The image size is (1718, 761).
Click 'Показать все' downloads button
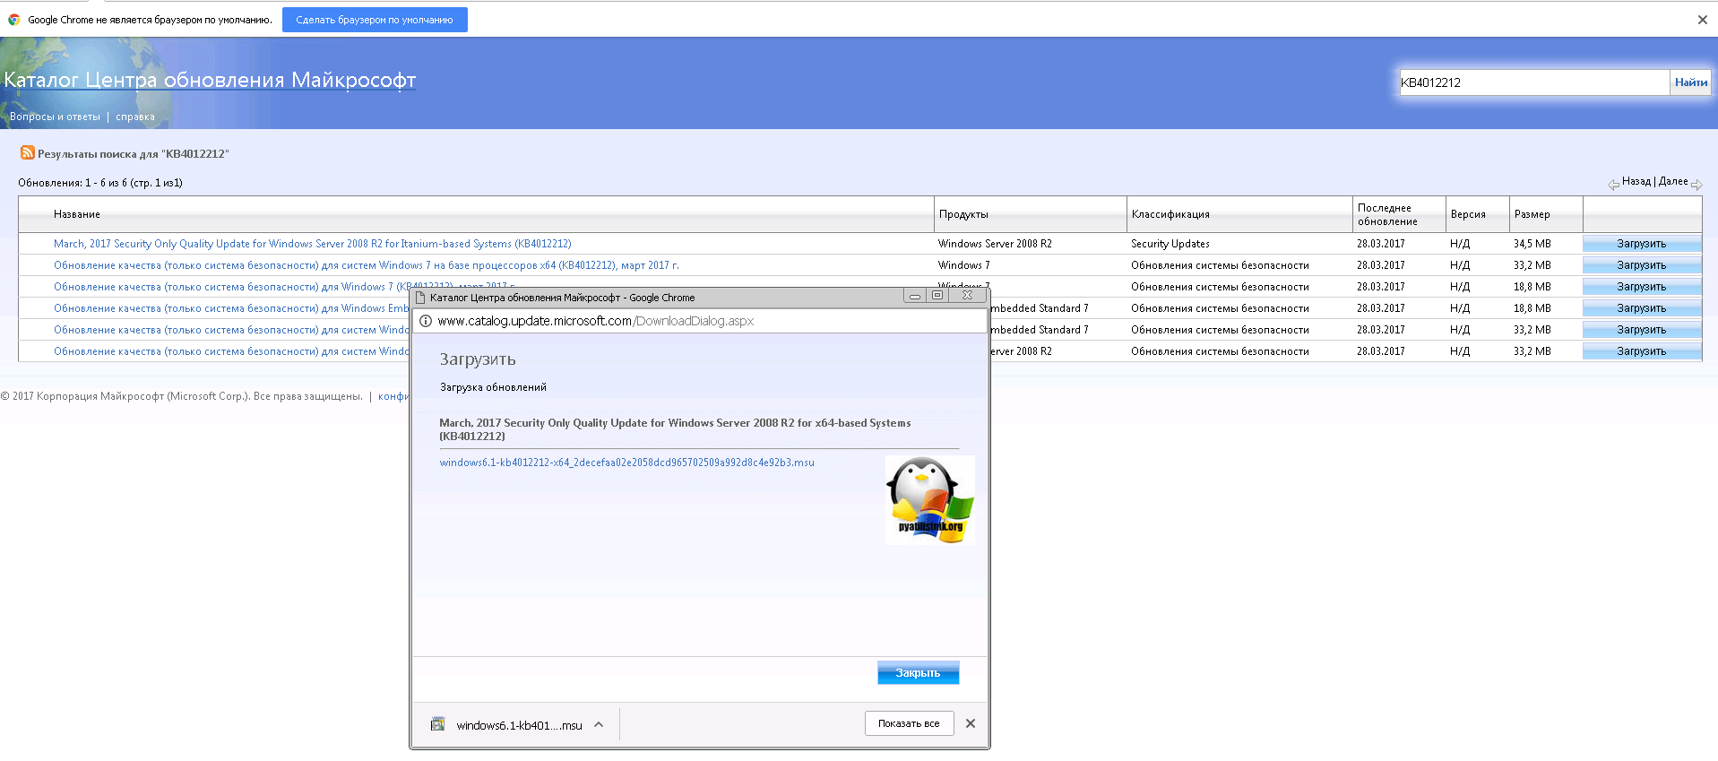909,723
